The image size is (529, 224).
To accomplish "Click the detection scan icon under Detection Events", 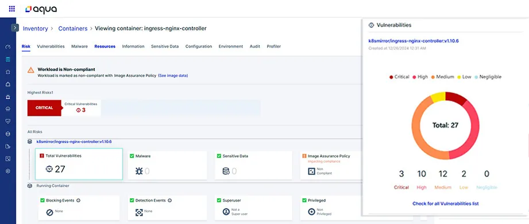I will (x=138, y=213).
